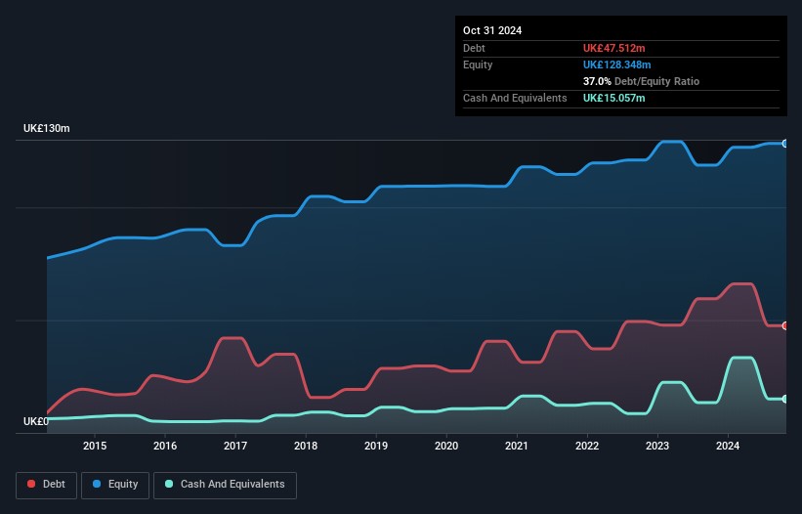The image size is (802, 514).
Task: Click the 2018 year label on the axis
Action: 306,447
